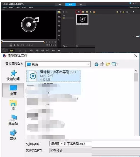The height and width of the screenshot is (157, 140).
Task: Open the Instant Project templates panel
Action: [x=59, y=17]
